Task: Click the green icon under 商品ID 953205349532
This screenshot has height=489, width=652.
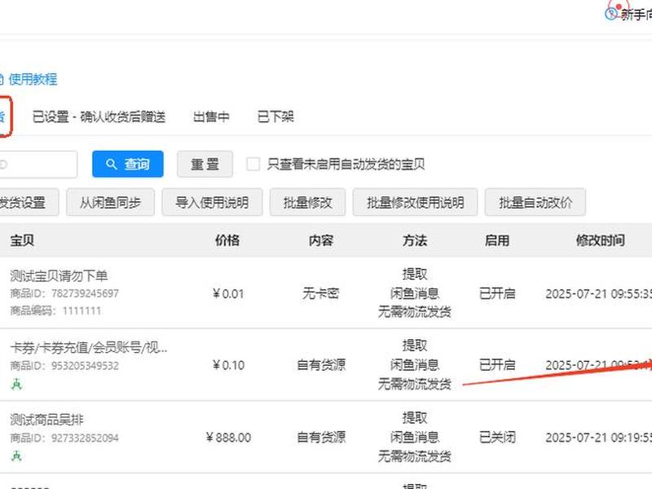Action: 16,385
